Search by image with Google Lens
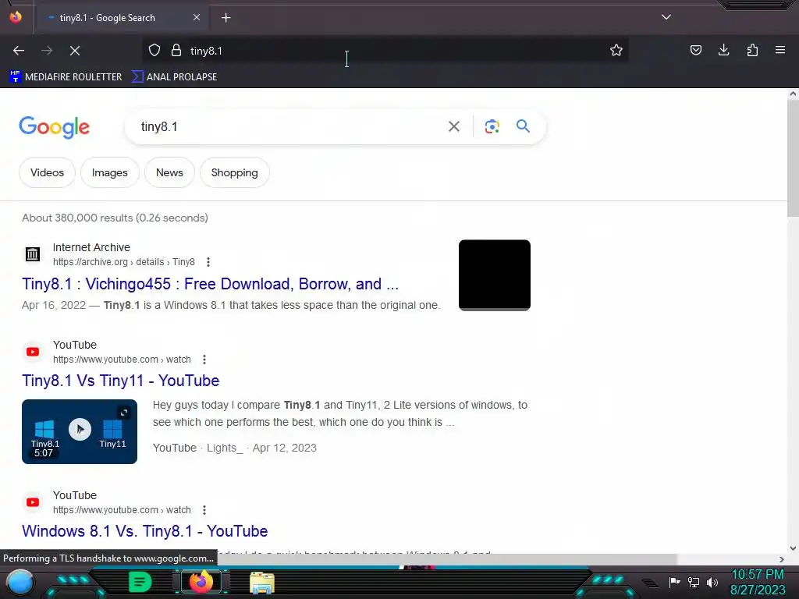799x599 pixels. coord(492,127)
